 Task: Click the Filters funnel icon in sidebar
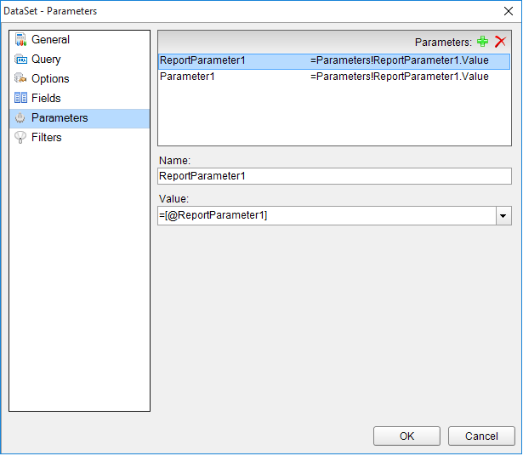pos(21,138)
